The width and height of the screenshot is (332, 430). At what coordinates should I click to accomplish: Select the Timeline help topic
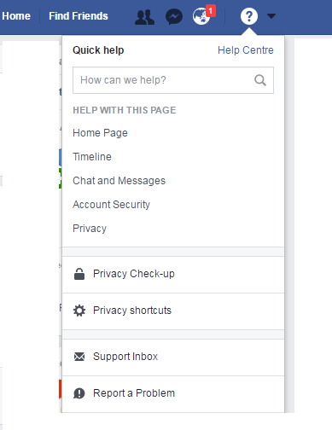92,157
